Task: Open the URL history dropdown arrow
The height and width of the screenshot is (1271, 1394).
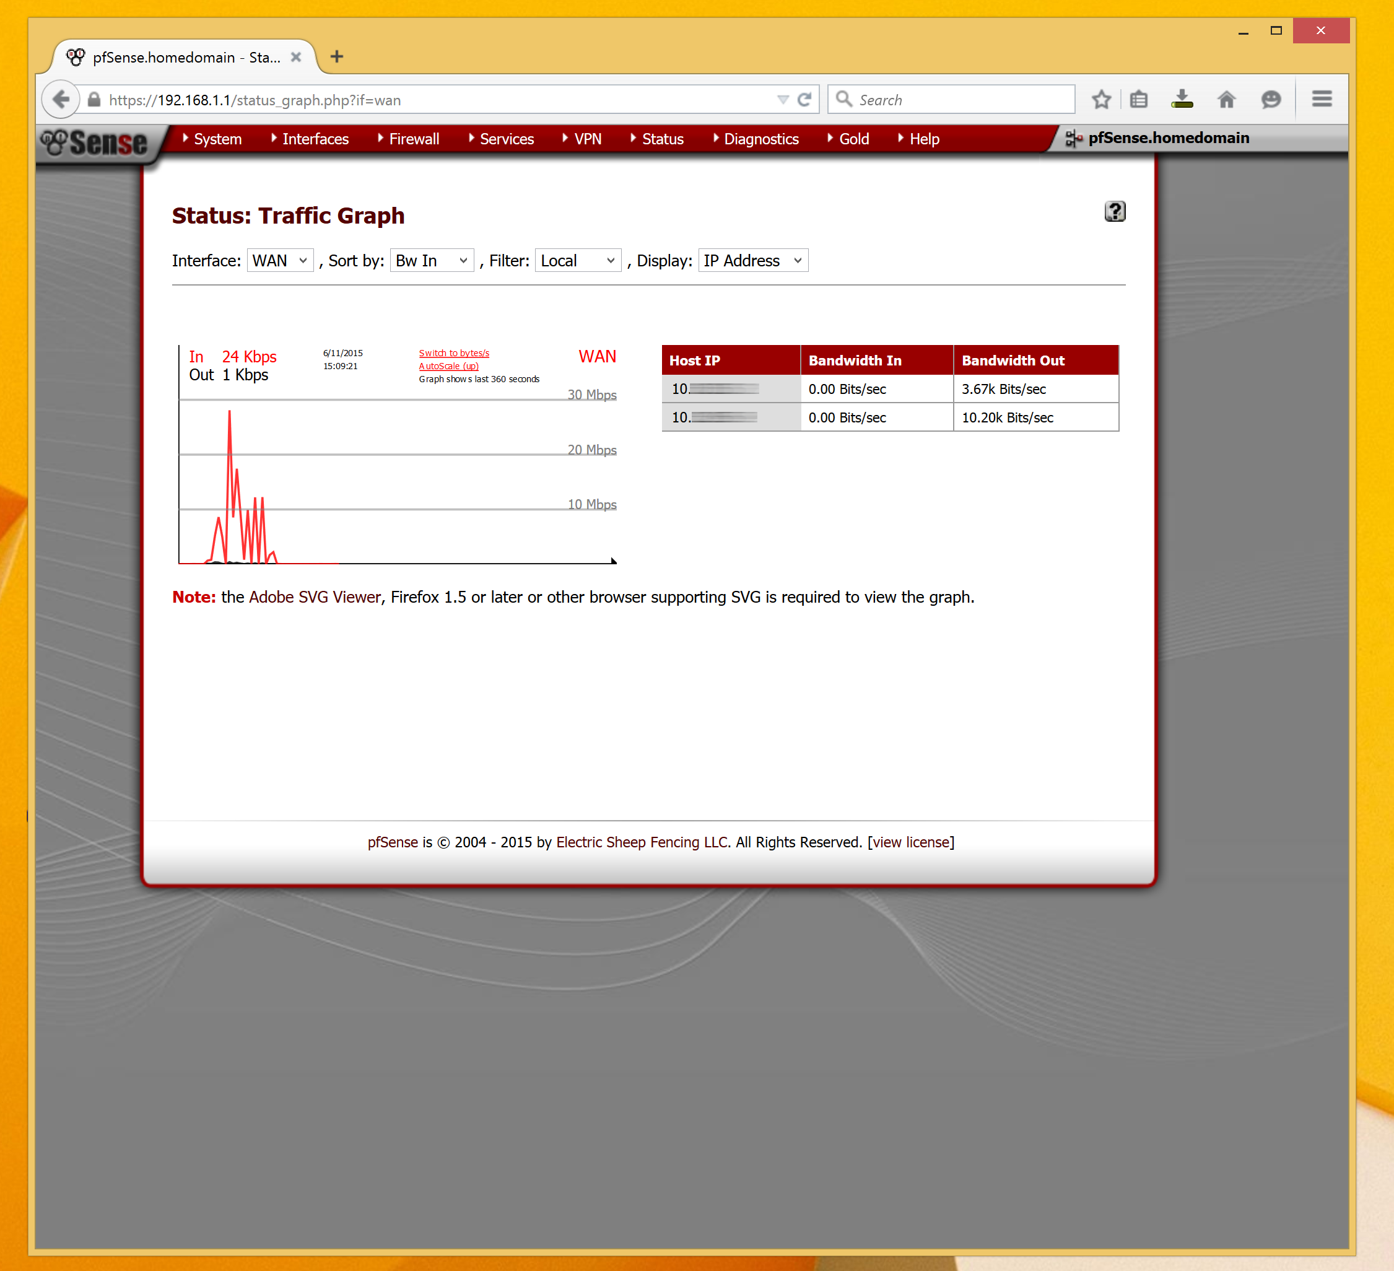Action: (x=783, y=100)
